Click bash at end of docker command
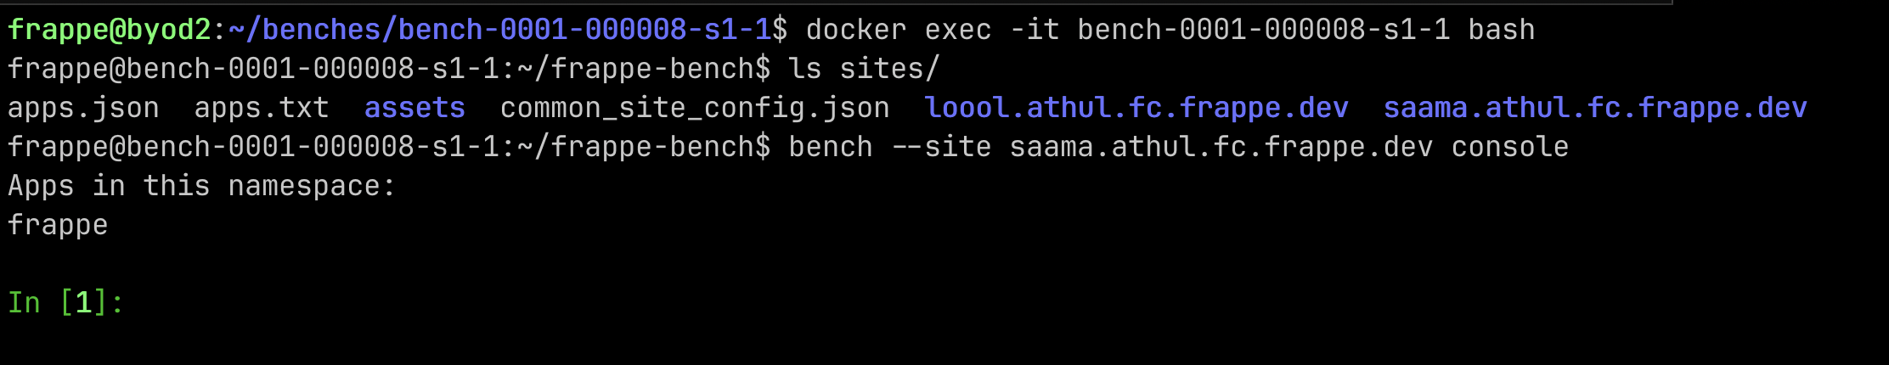Viewport: 1889px width, 365px height. click(1502, 30)
